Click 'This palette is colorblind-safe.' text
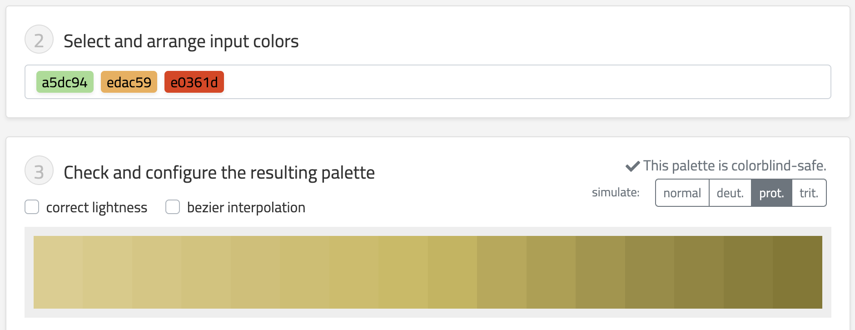The image size is (855, 330). click(735, 166)
